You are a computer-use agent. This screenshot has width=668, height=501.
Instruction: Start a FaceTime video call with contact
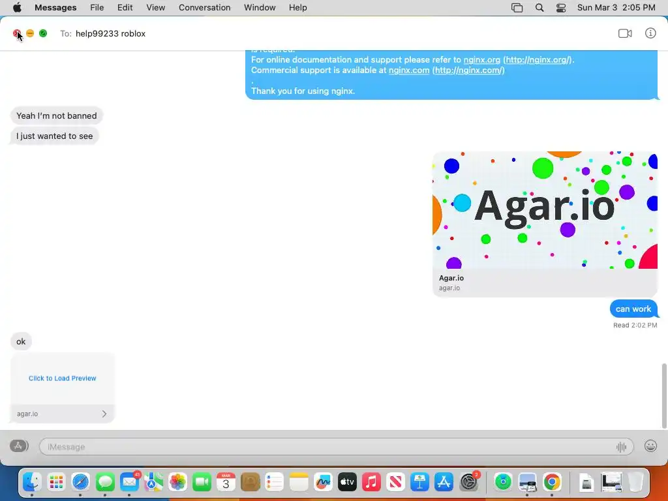625,33
